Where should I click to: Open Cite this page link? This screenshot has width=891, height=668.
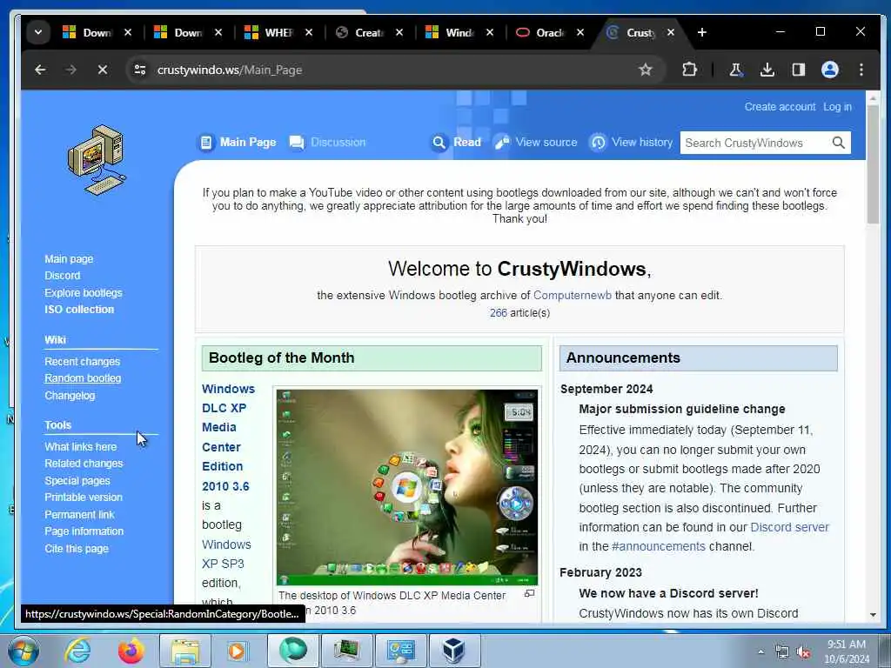point(77,548)
